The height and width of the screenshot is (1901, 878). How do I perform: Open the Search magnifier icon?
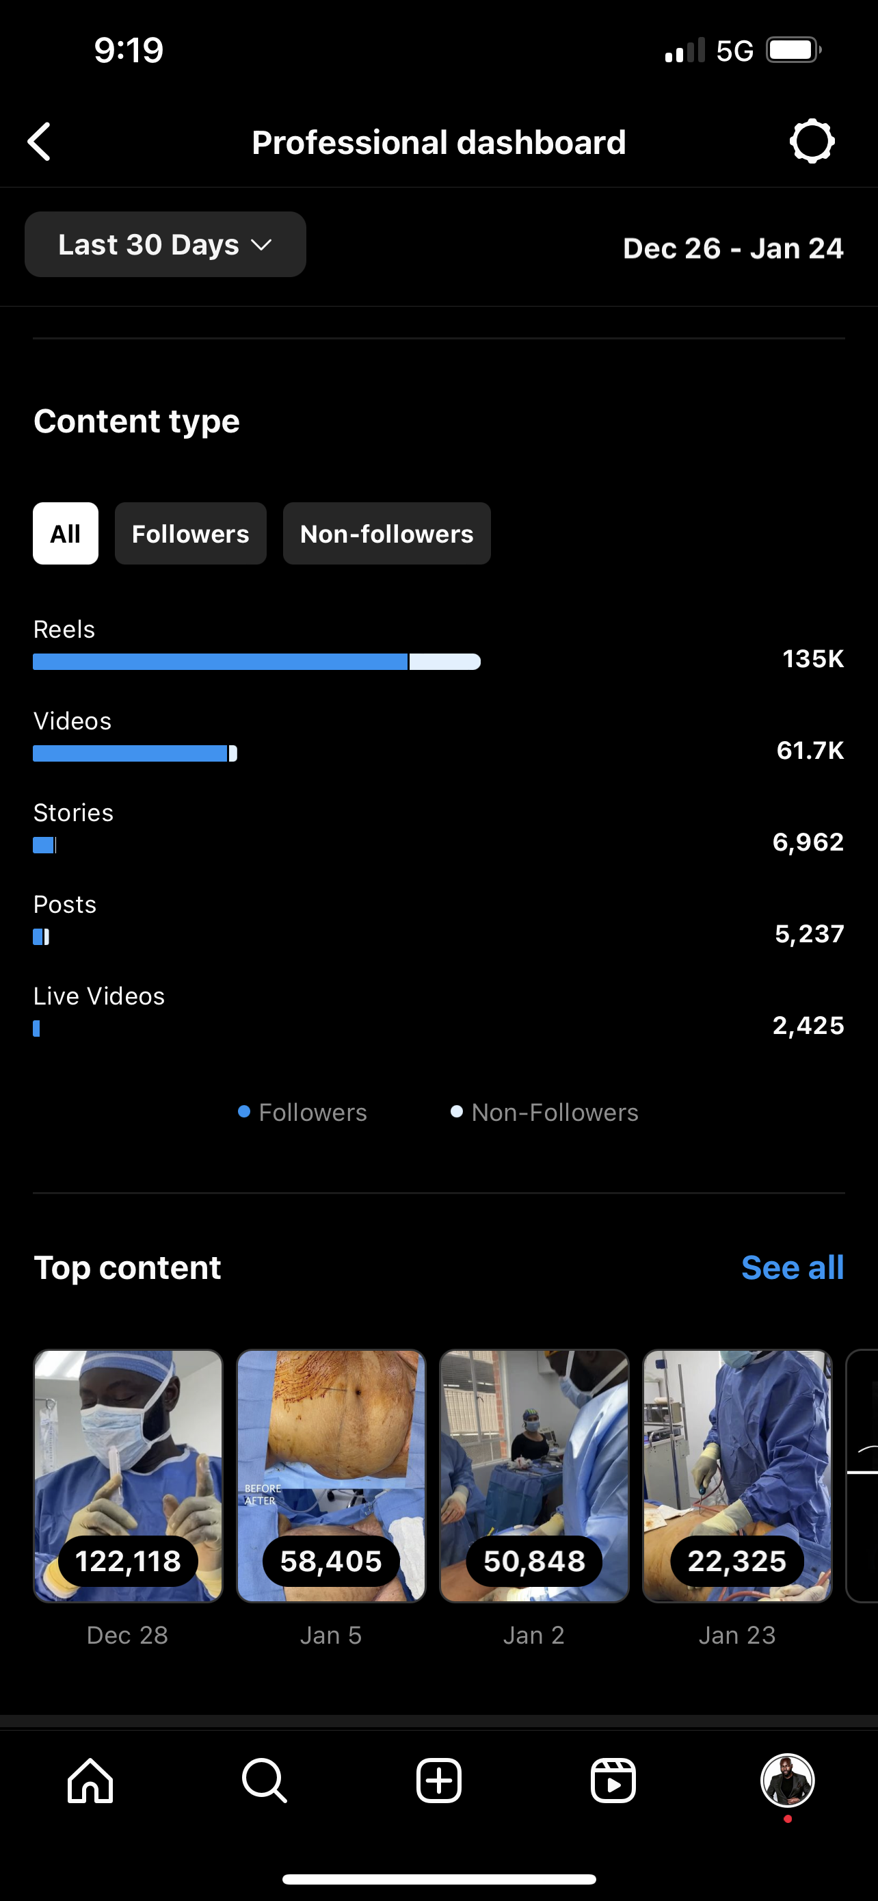[x=264, y=1781]
